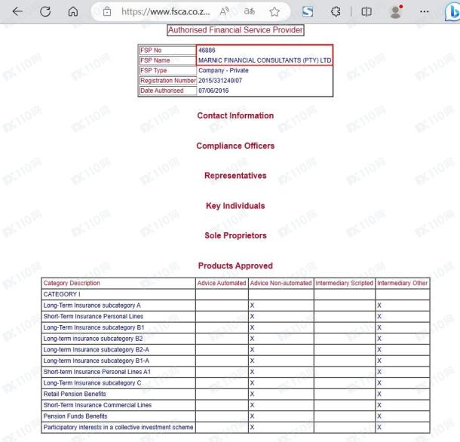Select 'Long-Term Insurance subcategory B1' row
This screenshot has height=442, width=460.
(235, 327)
